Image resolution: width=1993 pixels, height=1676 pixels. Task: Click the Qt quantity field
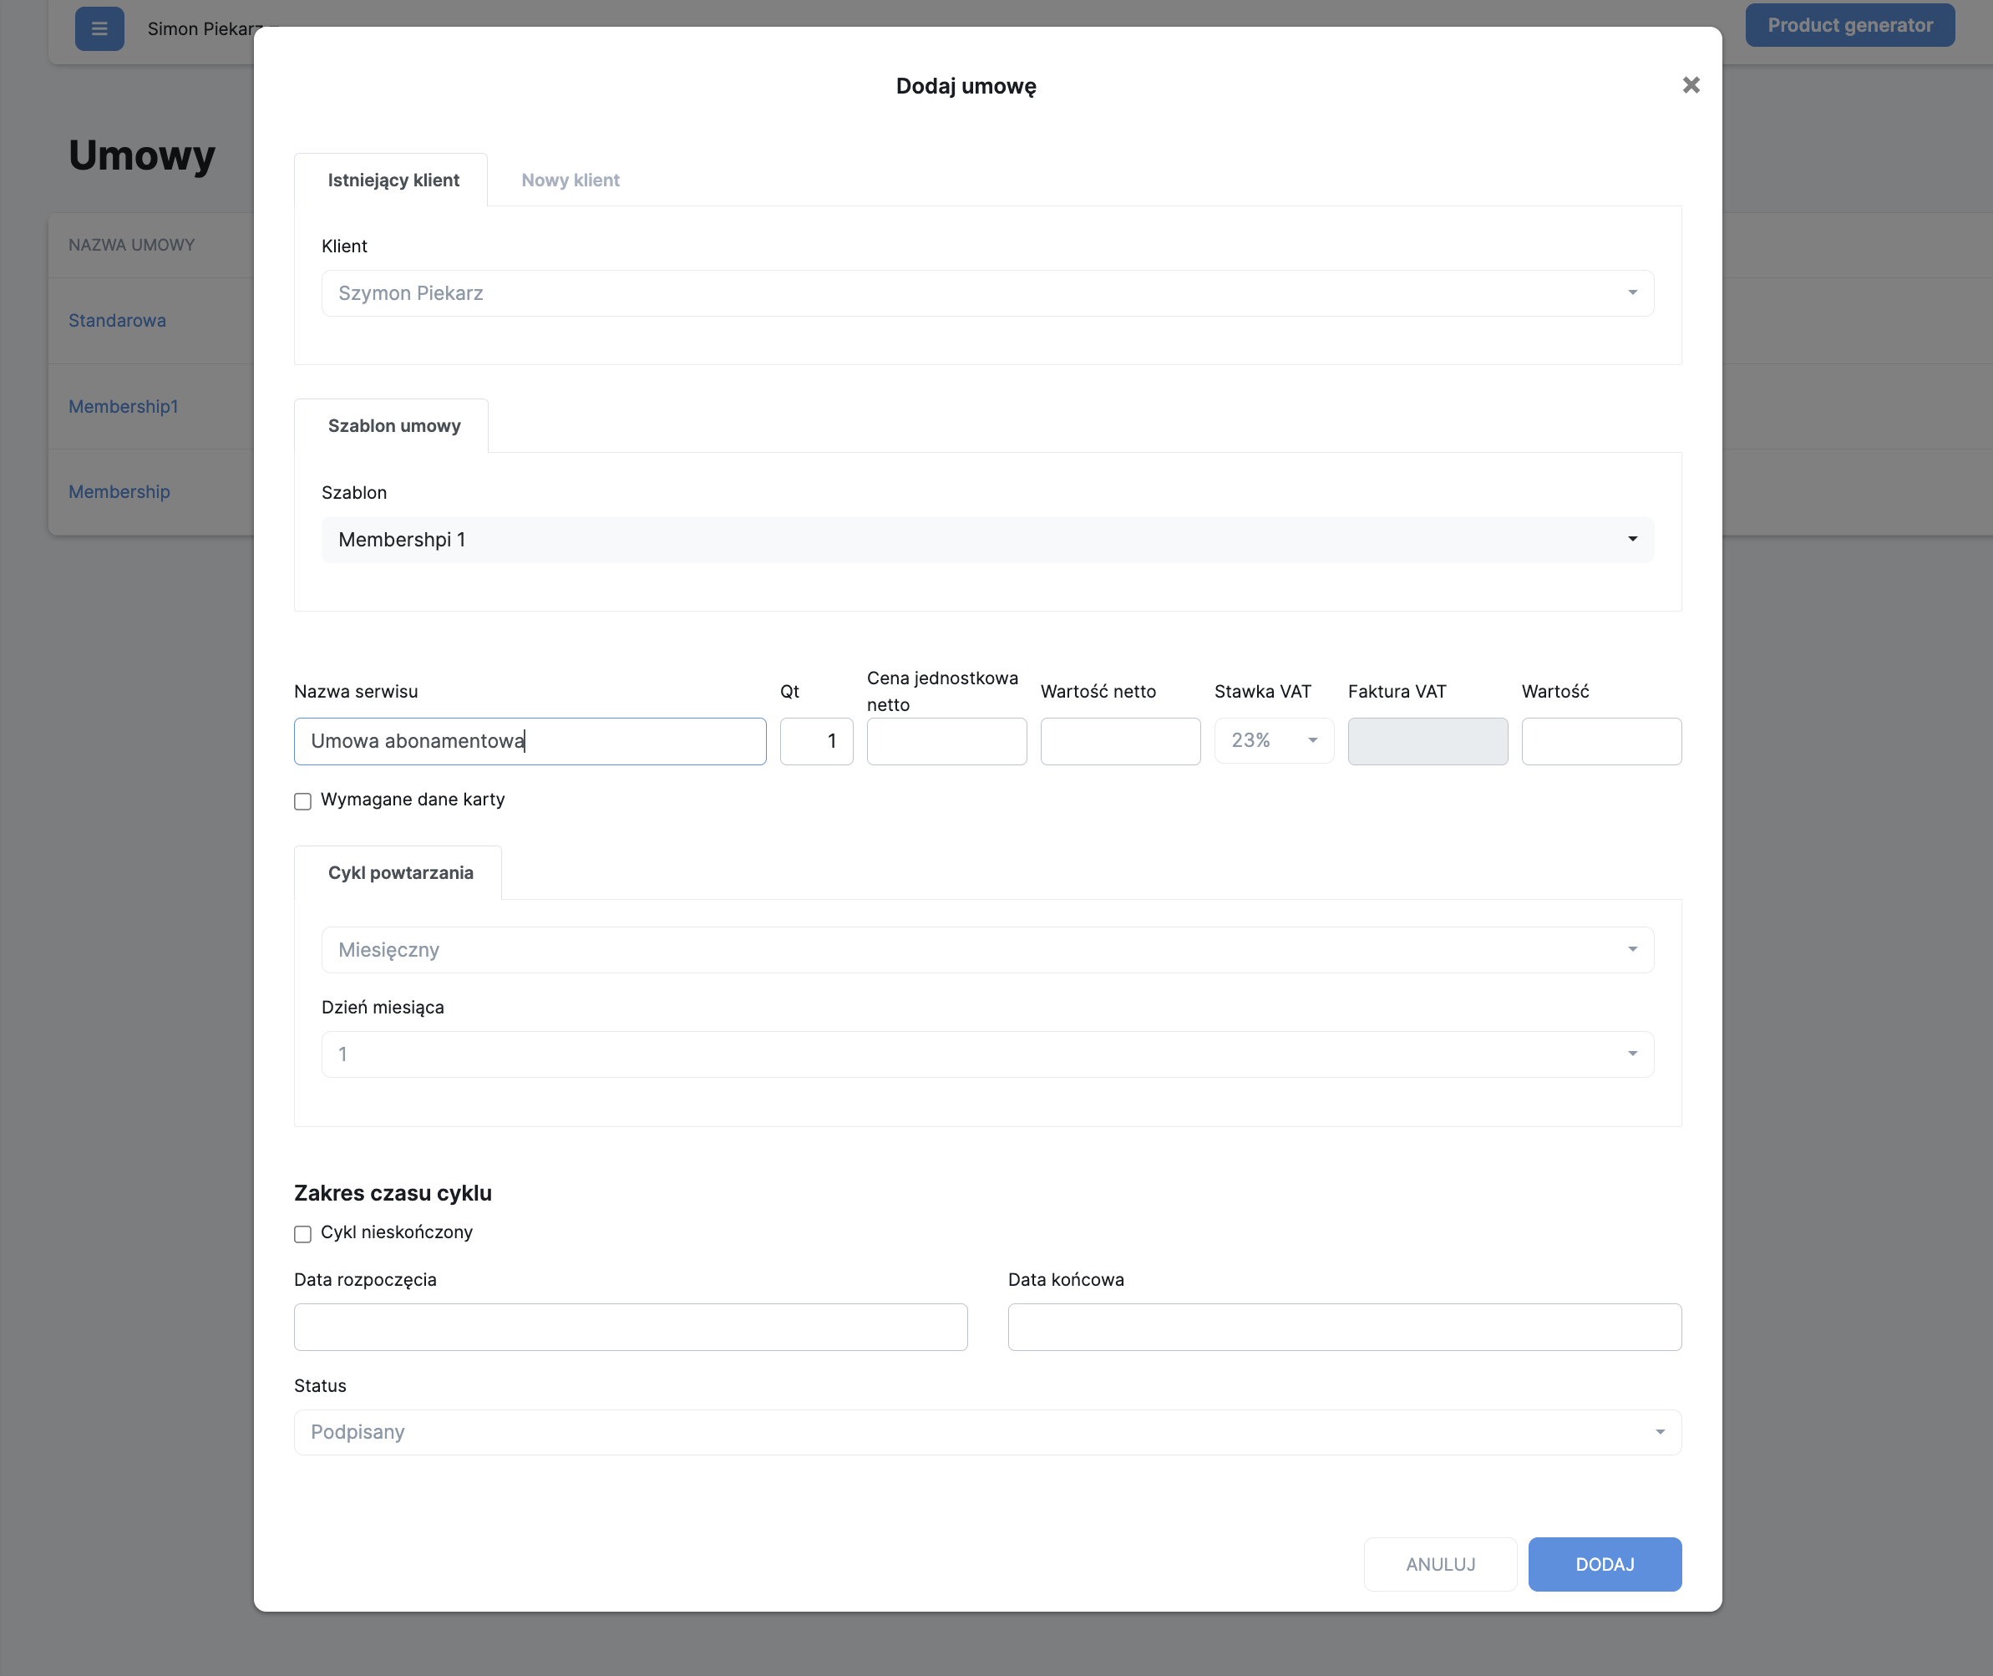pyautogui.click(x=815, y=741)
